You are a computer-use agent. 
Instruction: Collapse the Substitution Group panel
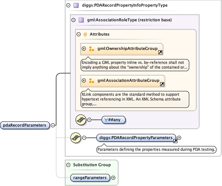pyautogui.click(x=68, y=165)
